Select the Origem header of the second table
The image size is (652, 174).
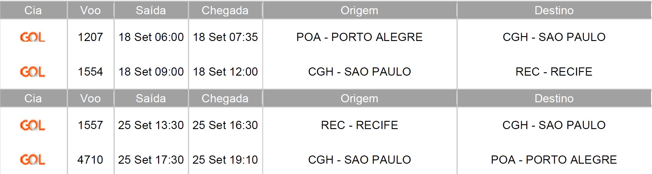[x=360, y=98]
